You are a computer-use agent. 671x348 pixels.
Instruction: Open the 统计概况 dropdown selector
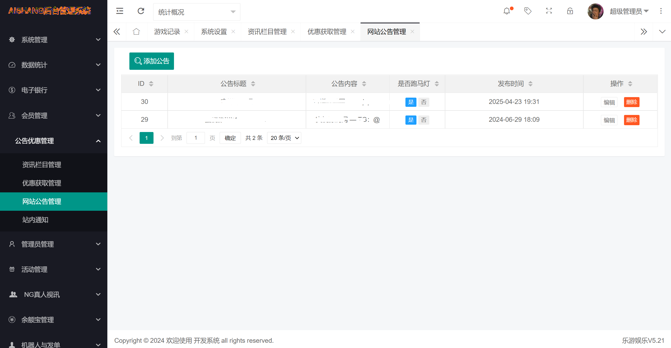[x=197, y=12]
